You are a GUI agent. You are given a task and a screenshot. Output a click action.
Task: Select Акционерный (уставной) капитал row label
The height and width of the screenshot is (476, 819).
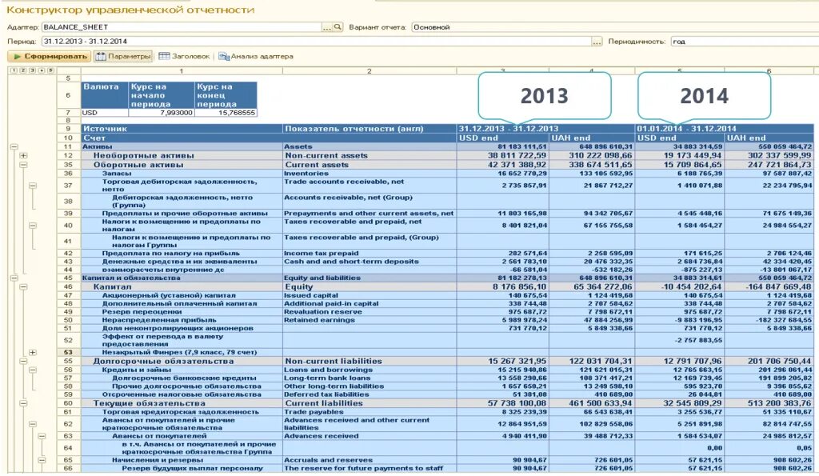coord(182,295)
